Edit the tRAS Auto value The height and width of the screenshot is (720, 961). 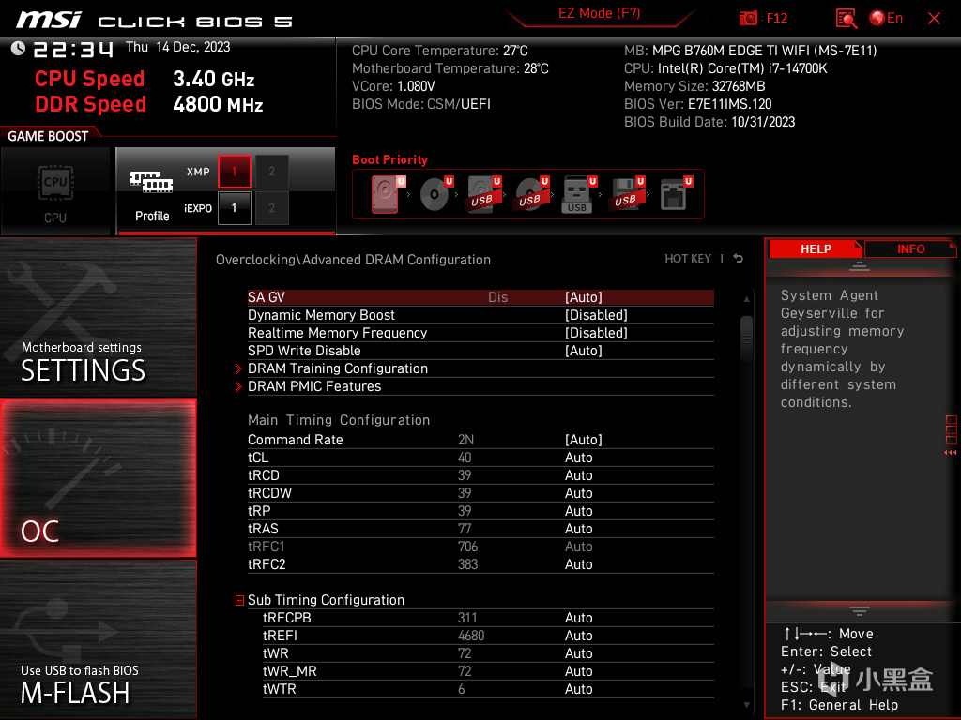(x=578, y=529)
